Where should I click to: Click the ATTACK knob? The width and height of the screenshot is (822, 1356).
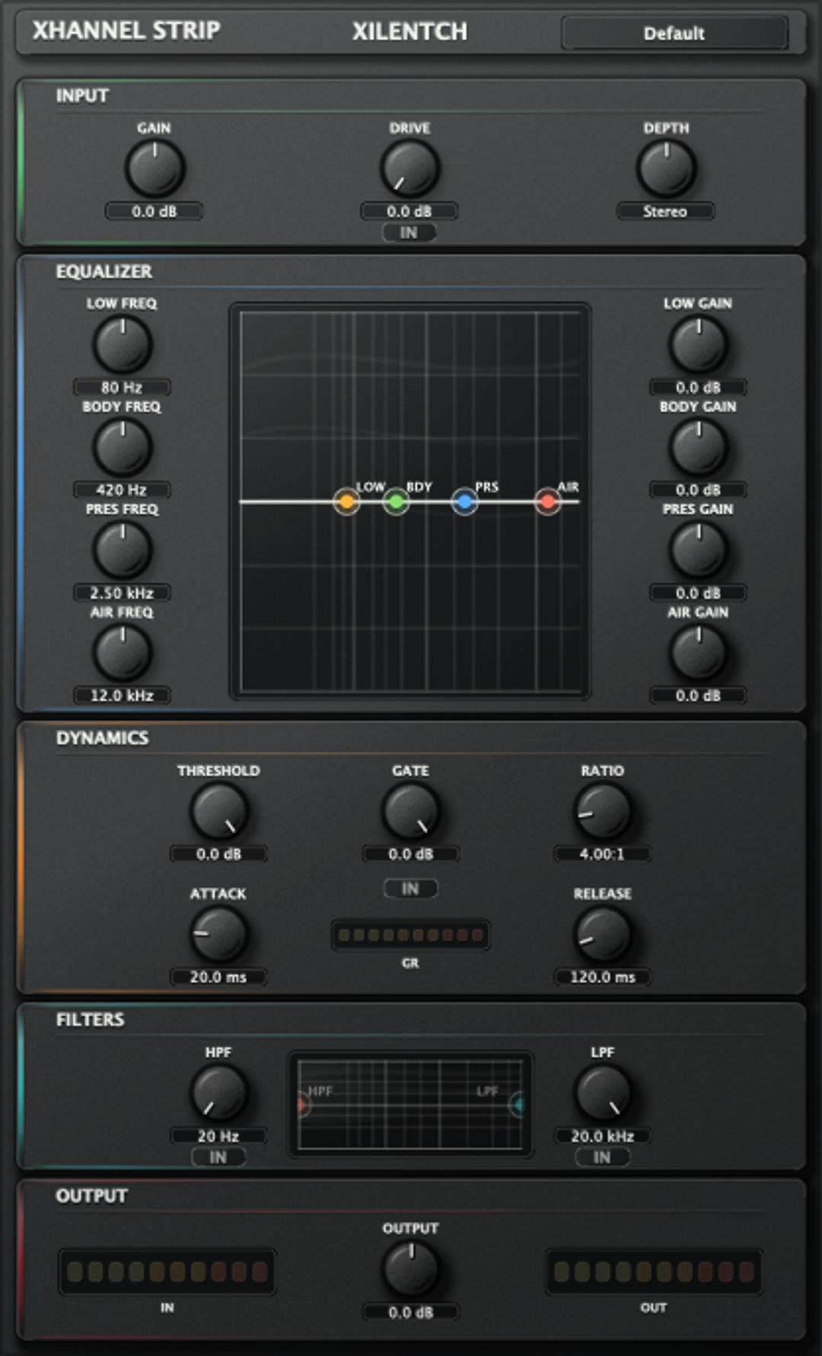coord(218,934)
